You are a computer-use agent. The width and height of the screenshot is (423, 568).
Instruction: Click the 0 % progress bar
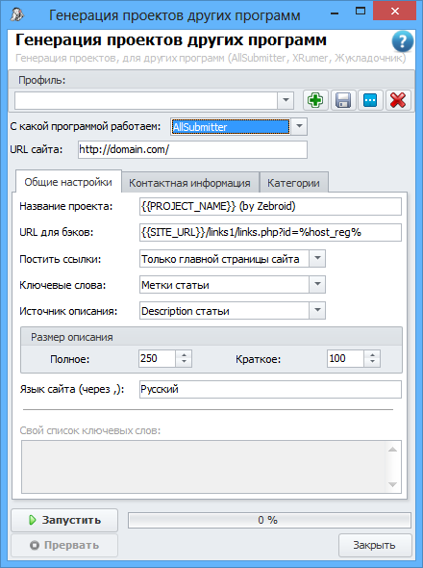pyautogui.click(x=269, y=520)
